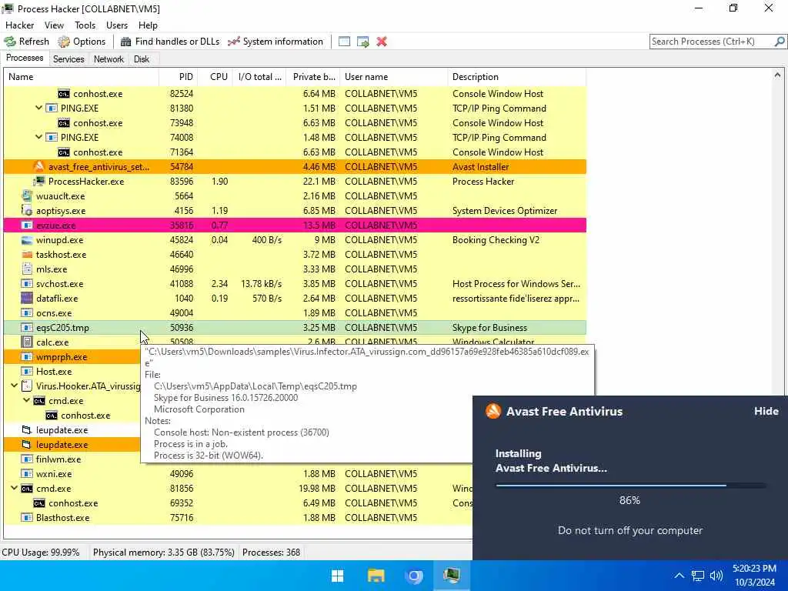Collapse PING.EXE with PID 81380
The width and height of the screenshot is (788, 591).
(x=38, y=108)
